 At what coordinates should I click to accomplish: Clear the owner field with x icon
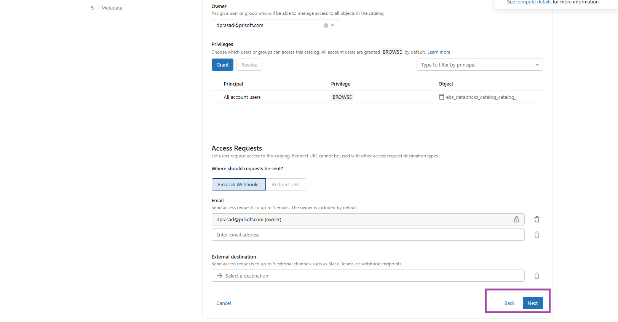(x=326, y=25)
